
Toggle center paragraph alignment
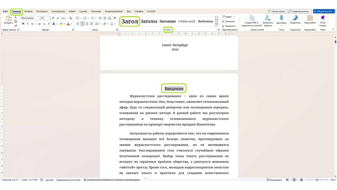click(x=83, y=23)
